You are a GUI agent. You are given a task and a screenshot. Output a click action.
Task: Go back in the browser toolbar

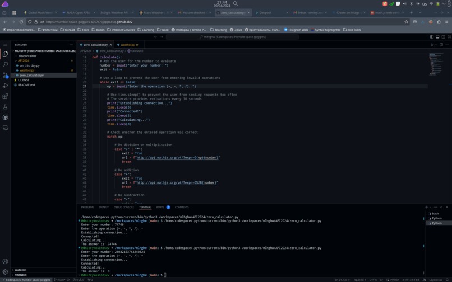point(5,22)
